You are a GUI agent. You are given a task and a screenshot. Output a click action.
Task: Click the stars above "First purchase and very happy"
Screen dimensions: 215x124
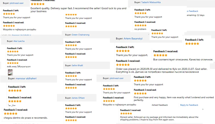pos(140,93)
